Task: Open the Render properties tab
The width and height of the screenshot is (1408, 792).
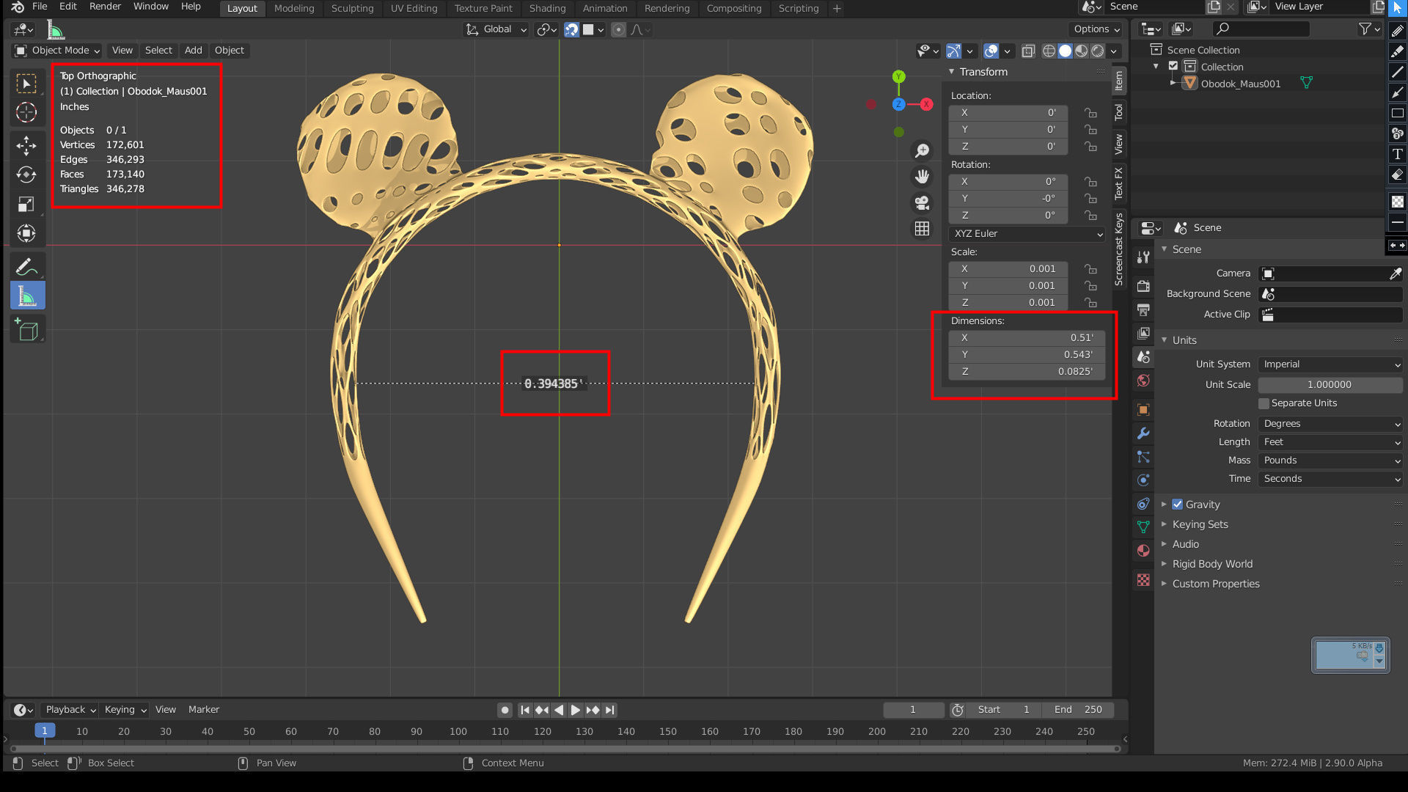Action: tap(1143, 286)
